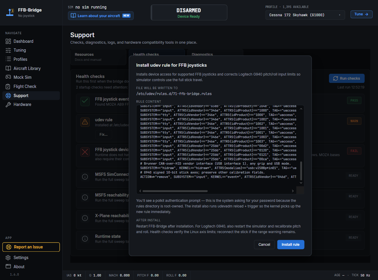Click the info icon beside X-Plane reachability
This screenshot has height=280, width=378.
(85, 218)
